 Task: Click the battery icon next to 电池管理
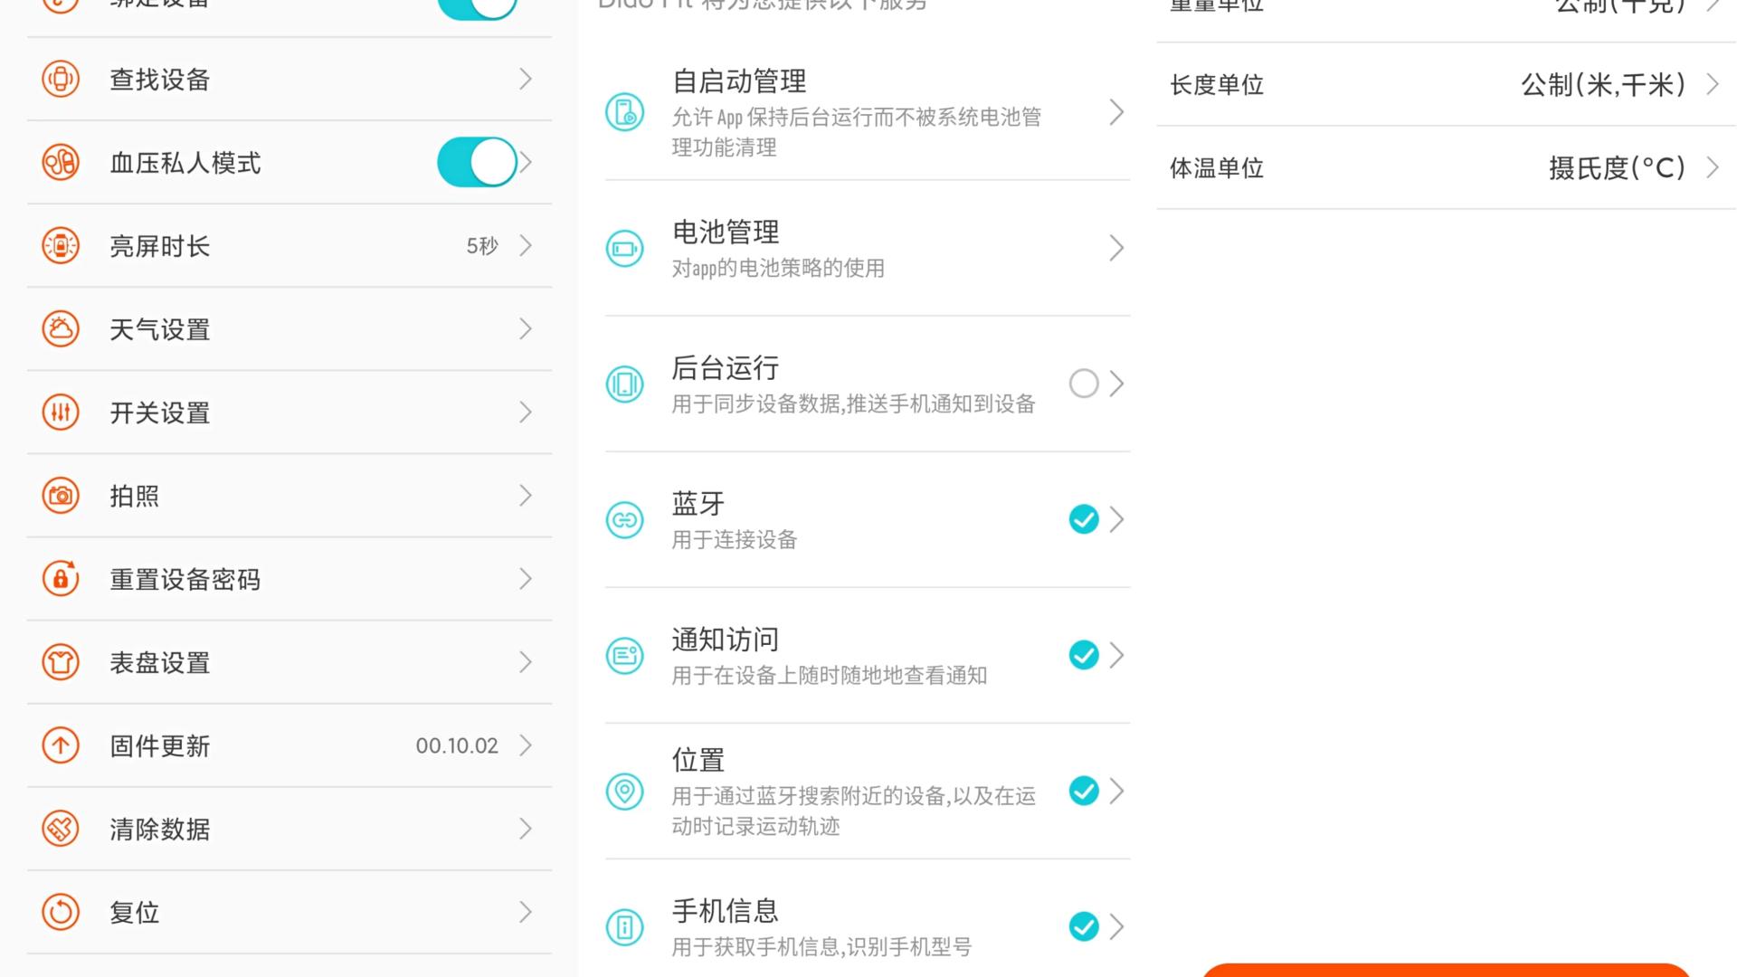(x=624, y=248)
